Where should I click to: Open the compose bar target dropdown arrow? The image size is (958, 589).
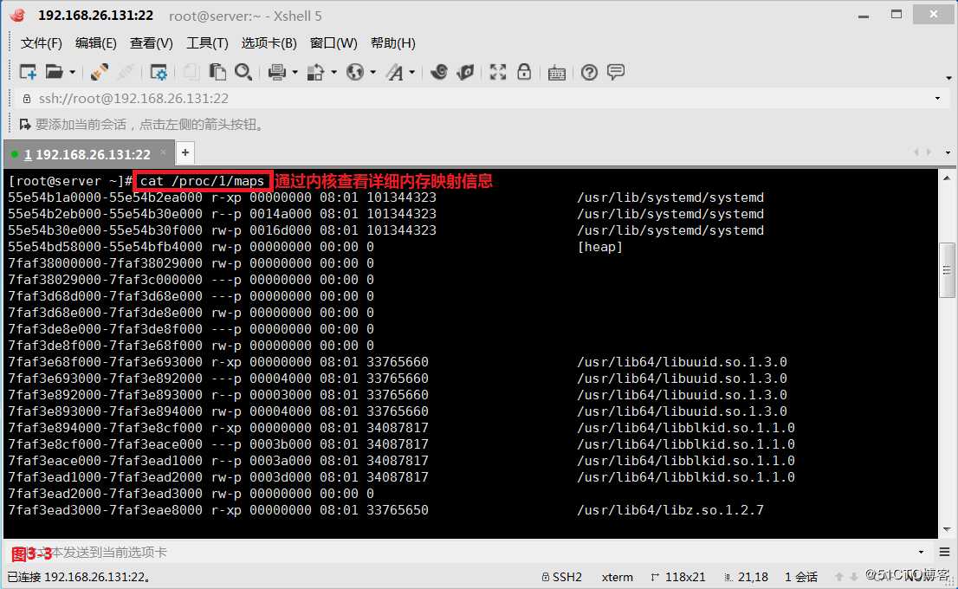click(922, 553)
